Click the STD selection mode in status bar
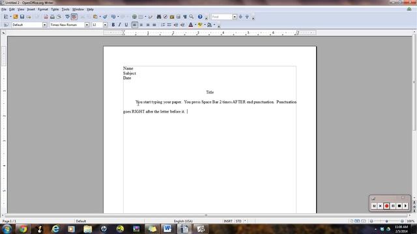Screen dimensions: 417x234 click(238, 221)
